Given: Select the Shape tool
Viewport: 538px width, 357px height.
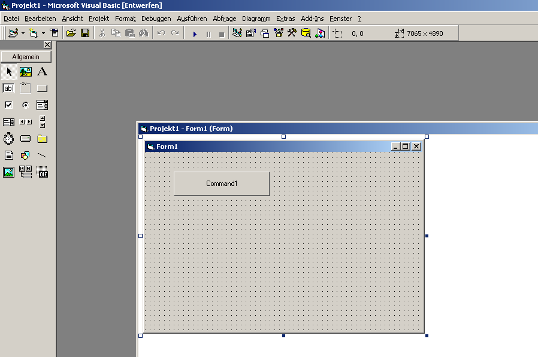Looking at the screenshot, I should 26,155.
